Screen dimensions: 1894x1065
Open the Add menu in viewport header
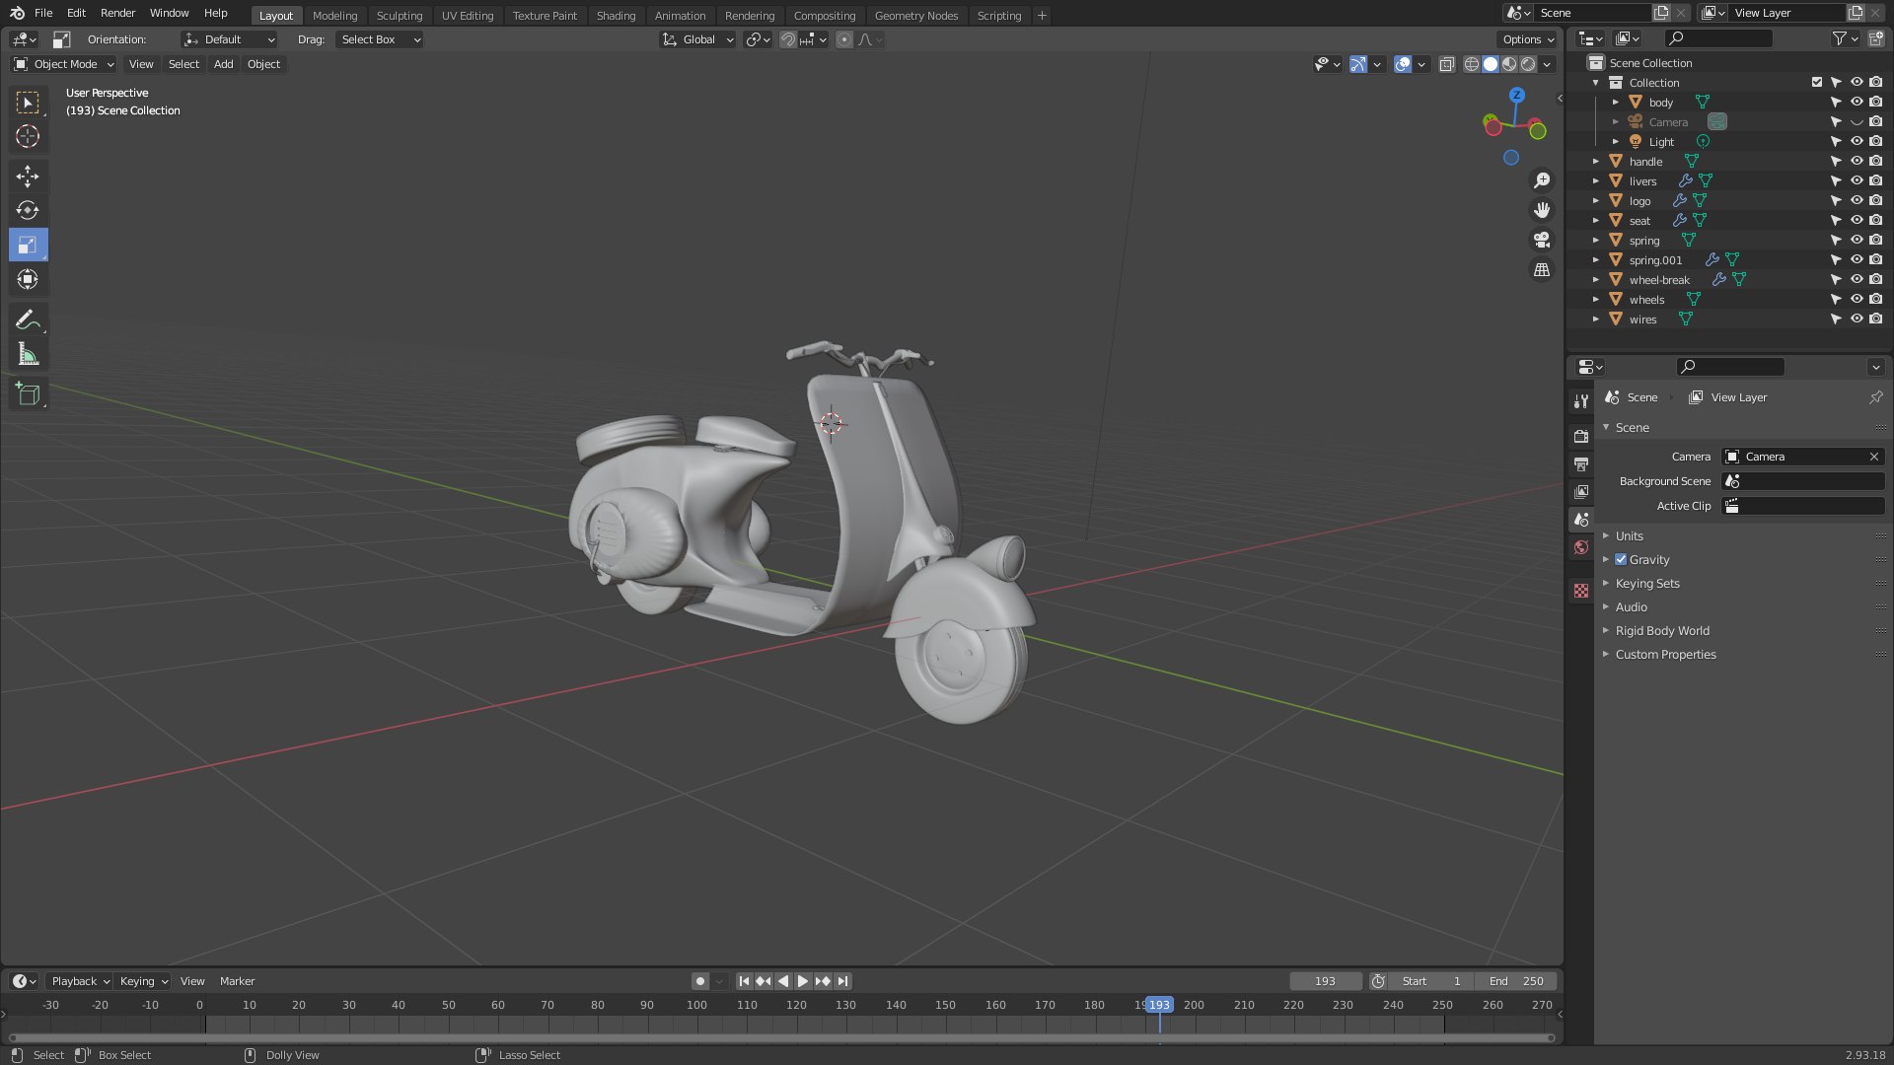(x=224, y=64)
